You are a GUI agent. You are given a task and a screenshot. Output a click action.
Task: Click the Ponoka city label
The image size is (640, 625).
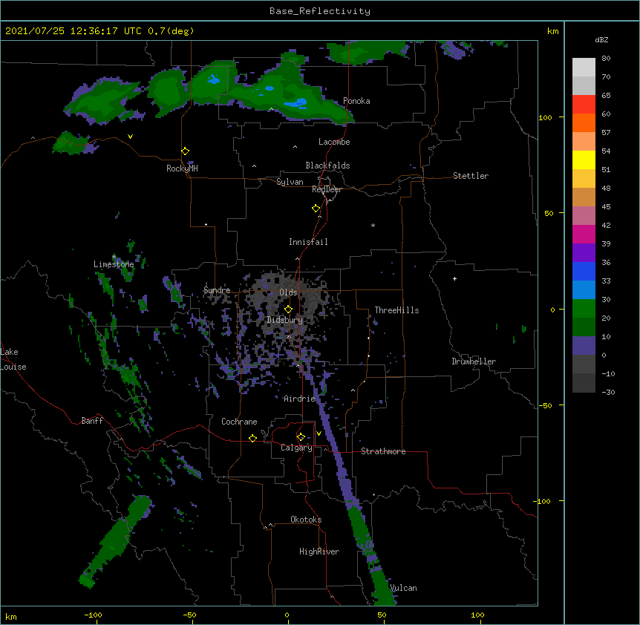356,101
